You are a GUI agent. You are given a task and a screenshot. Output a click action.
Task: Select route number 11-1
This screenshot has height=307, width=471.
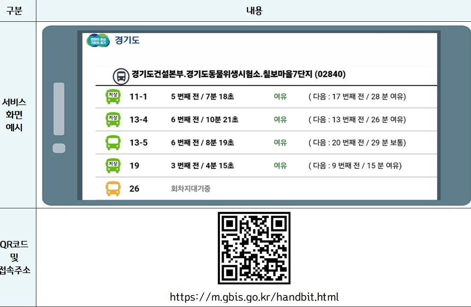[138, 96]
